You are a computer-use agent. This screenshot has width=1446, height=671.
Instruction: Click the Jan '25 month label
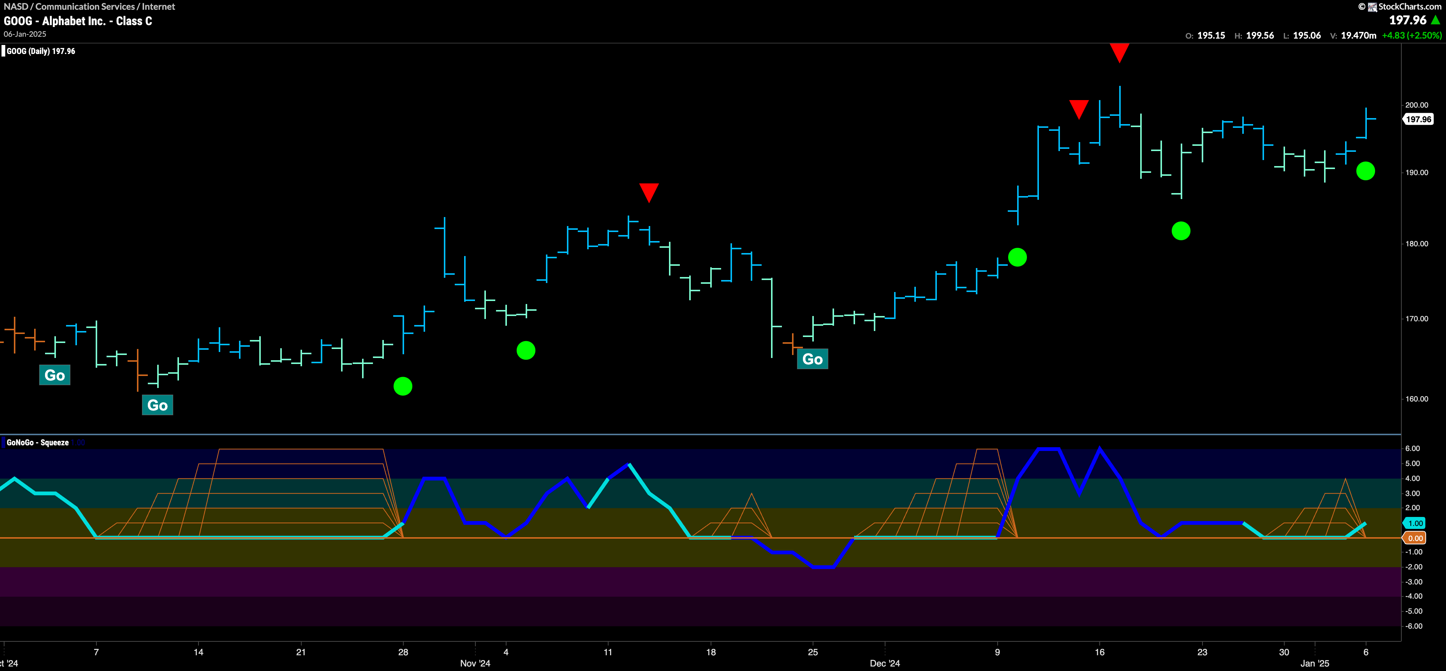(1315, 663)
